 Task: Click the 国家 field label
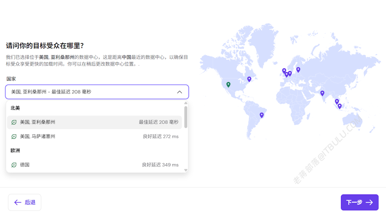click(11, 79)
